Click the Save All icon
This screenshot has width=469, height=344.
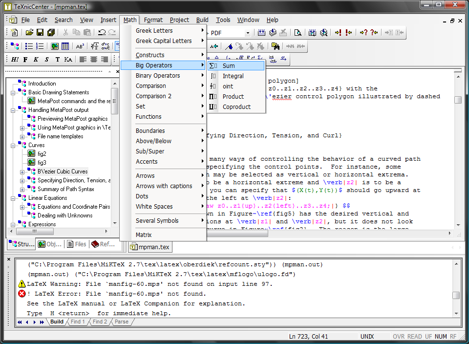(x=51, y=32)
